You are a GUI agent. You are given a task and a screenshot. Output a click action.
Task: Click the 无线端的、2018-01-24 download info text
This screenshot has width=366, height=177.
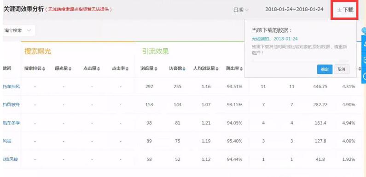click(x=275, y=39)
